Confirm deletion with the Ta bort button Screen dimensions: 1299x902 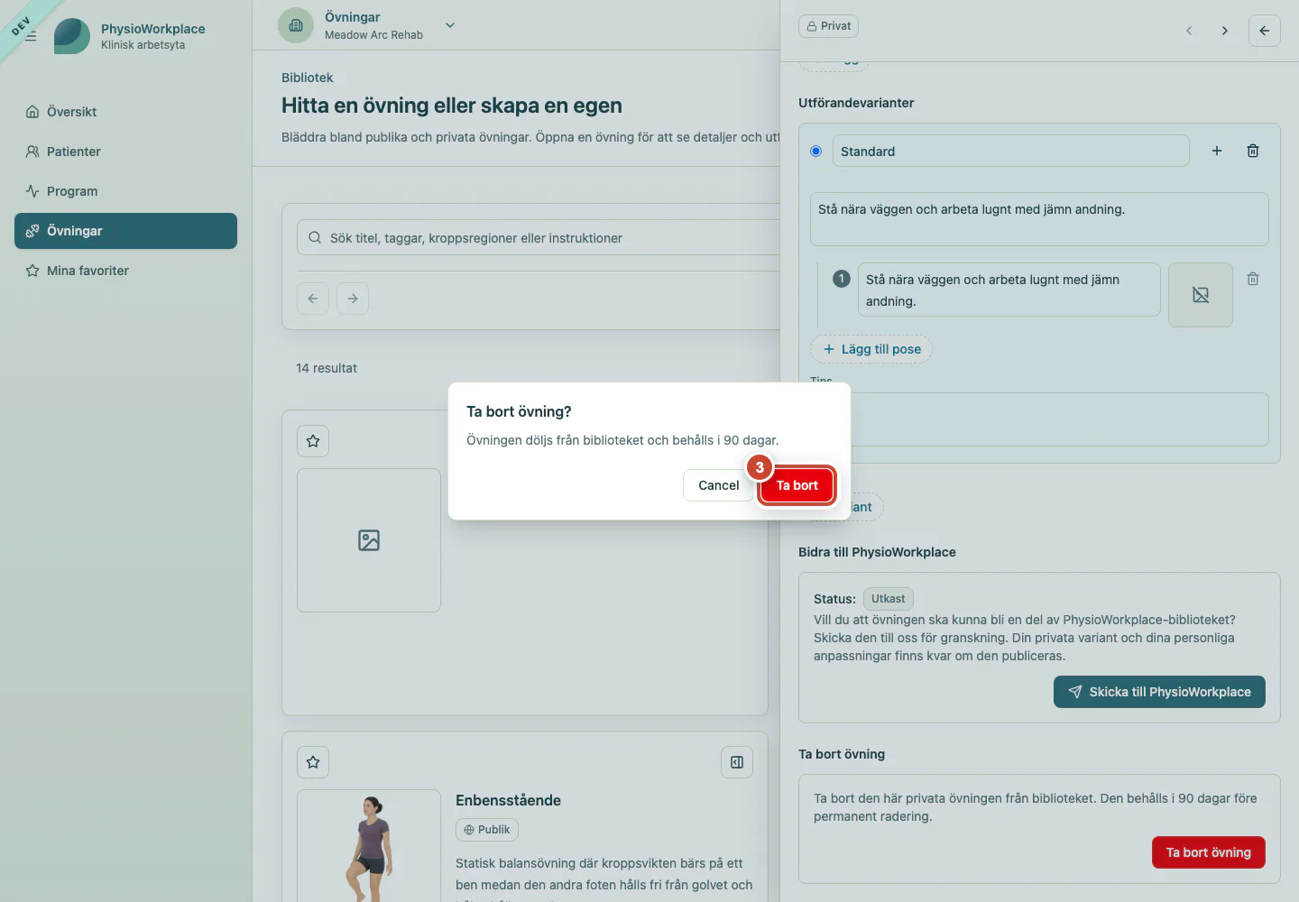(x=797, y=485)
